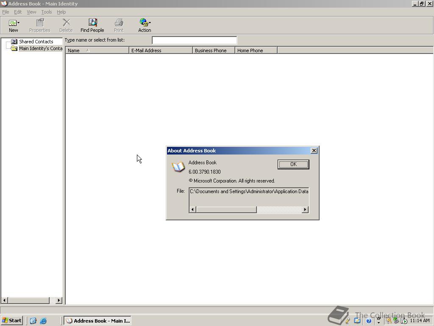Open the Edit menu
Viewport: 434px width, 326px height.
(x=18, y=12)
